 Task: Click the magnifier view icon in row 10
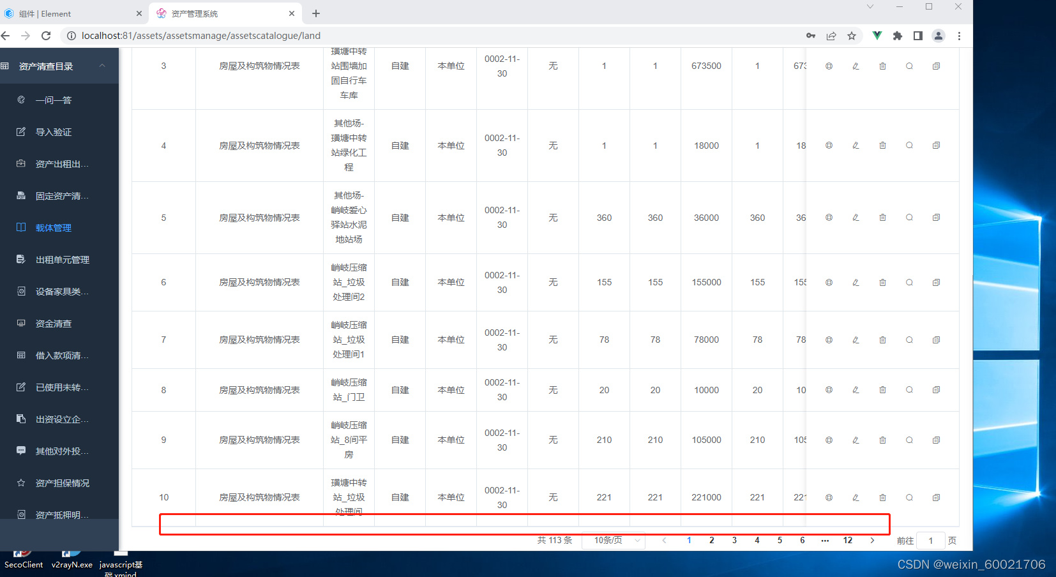pyautogui.click(x=909, y=497)
